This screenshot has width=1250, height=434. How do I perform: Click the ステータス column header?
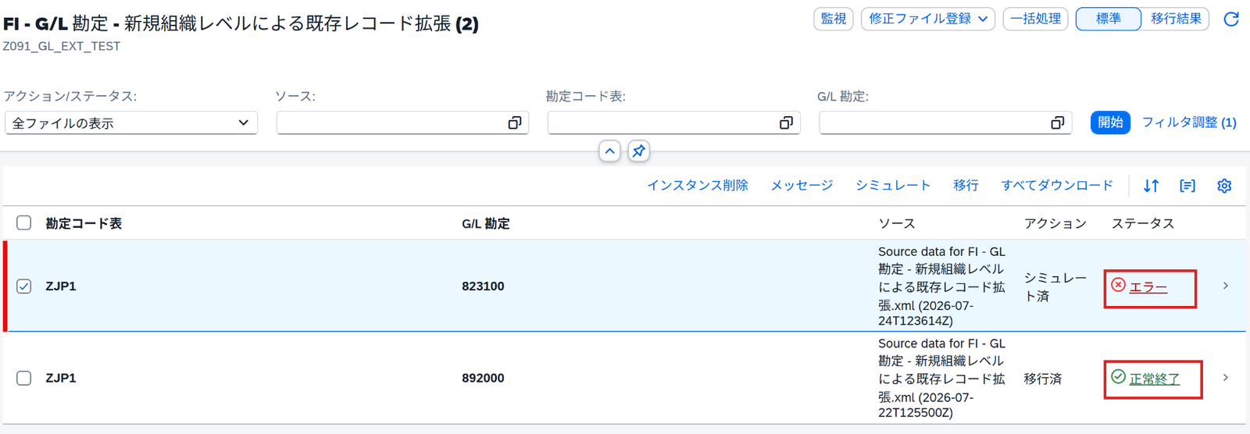click(1143, 223)
